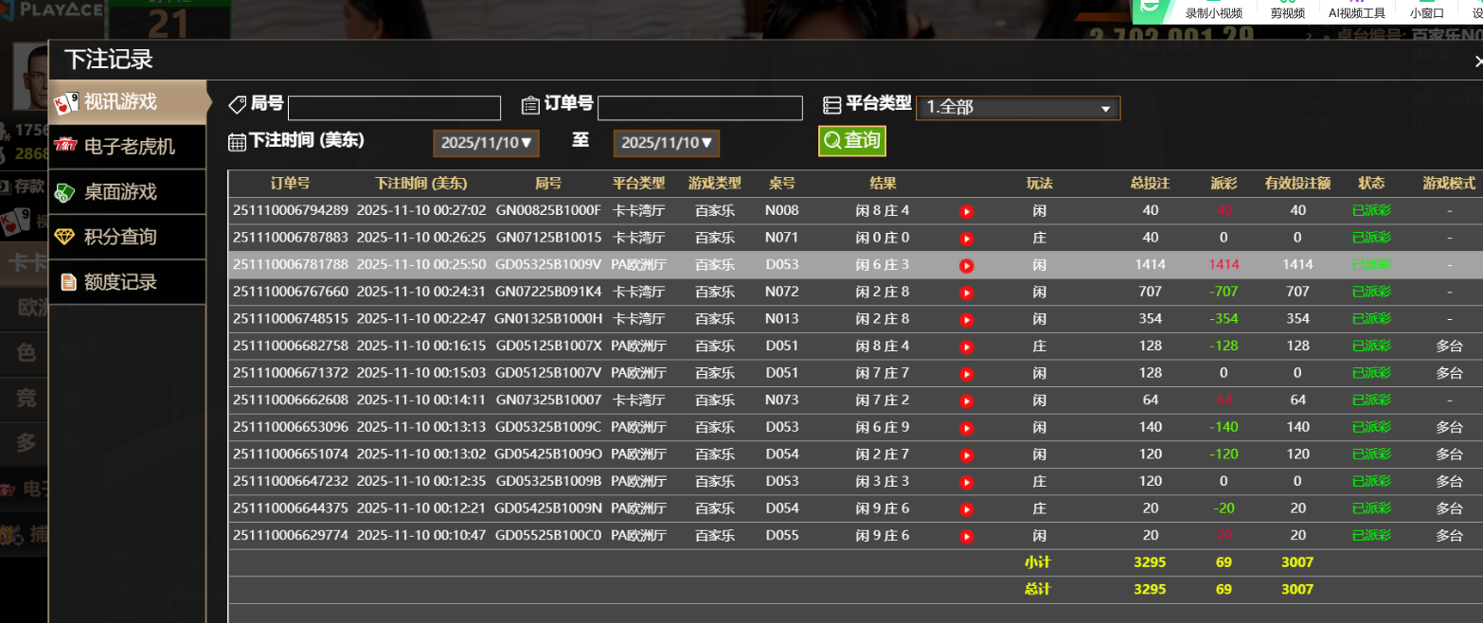Expand the end date picker after 至
Image resolution: width=1483 pixels, height=623 pixels.
point(666,143)
